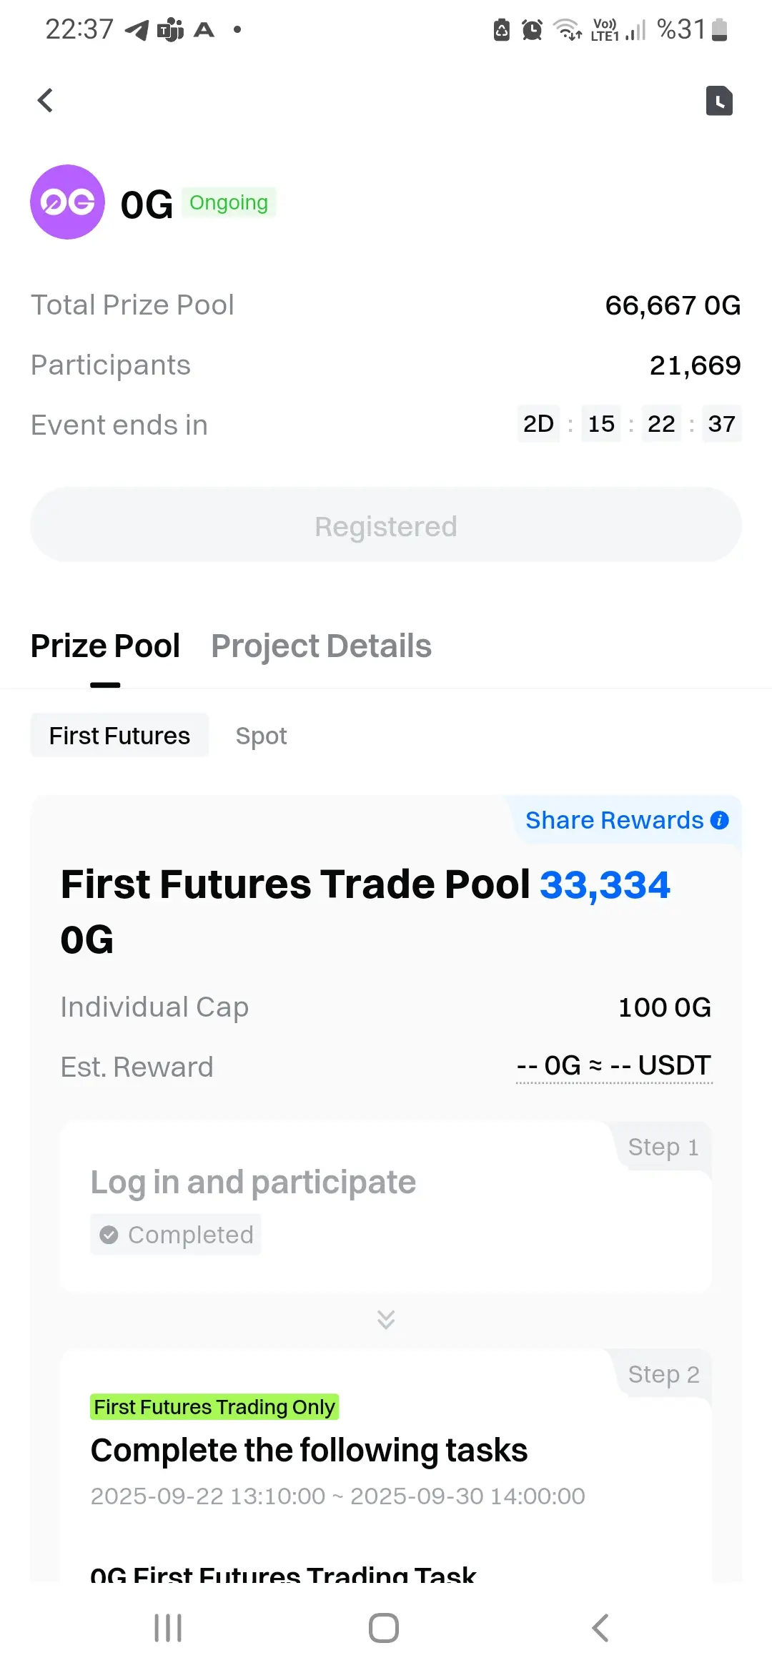Viewport: 772px width, 1673px height.
Task: Tap the Android recent apps icon
Action: coord(168,1628)
